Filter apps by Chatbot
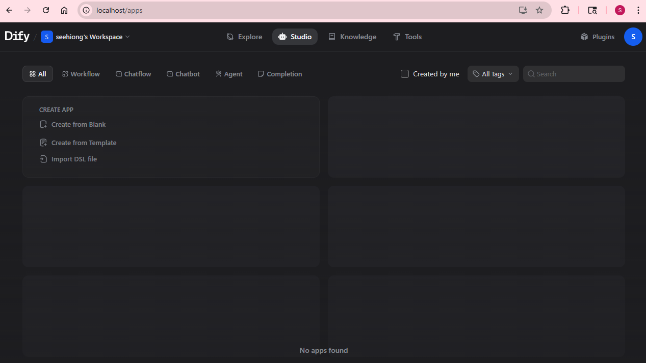 [183, 74]
